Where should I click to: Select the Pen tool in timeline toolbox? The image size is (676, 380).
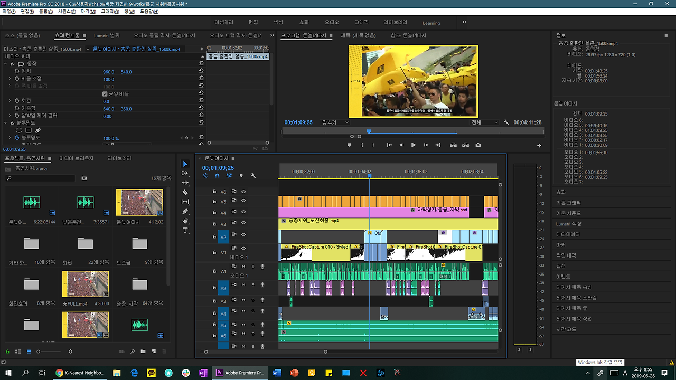(x=185, y=211)
